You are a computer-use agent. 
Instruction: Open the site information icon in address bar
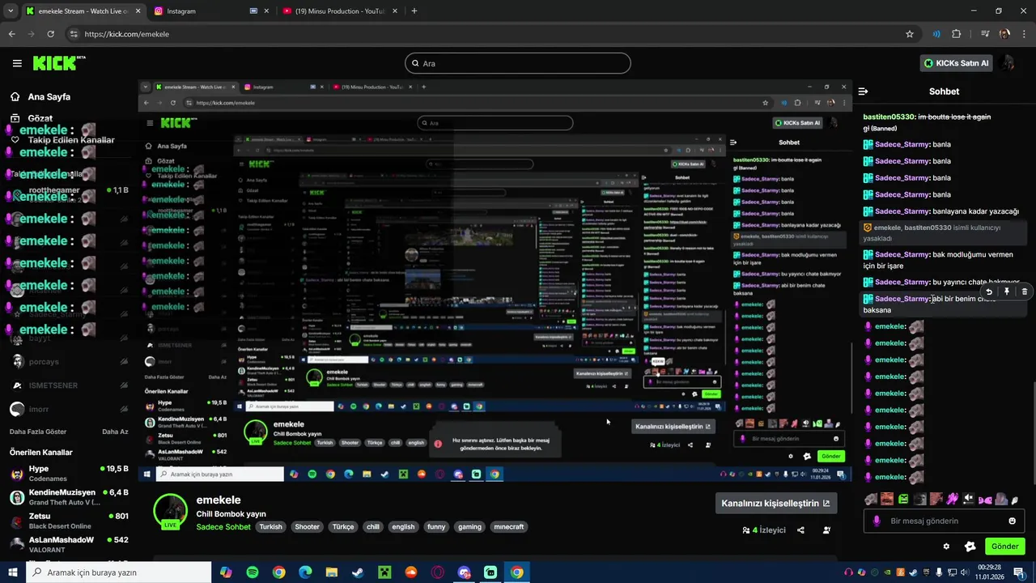coord(74,34)
